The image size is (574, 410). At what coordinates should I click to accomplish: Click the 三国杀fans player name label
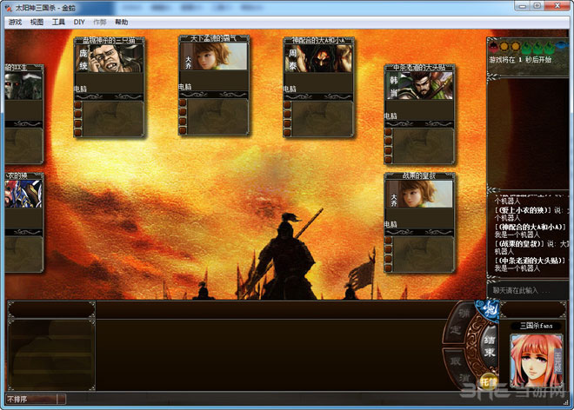tap(537, 325)
